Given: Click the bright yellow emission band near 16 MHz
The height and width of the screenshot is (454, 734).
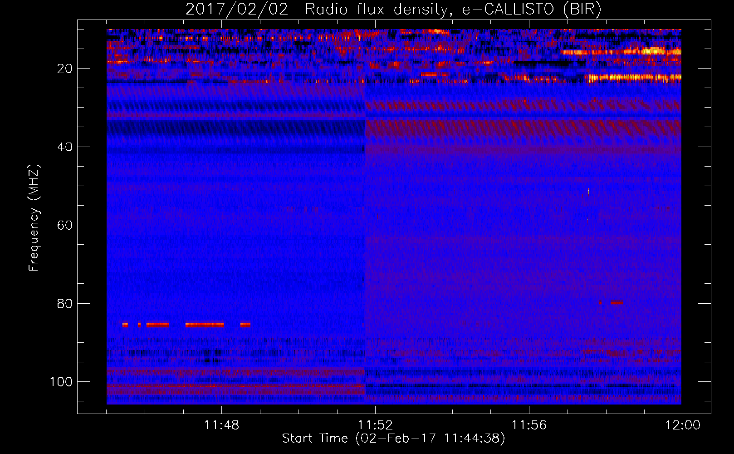Looking at the screenshot, I should click(x=621, y=52).
